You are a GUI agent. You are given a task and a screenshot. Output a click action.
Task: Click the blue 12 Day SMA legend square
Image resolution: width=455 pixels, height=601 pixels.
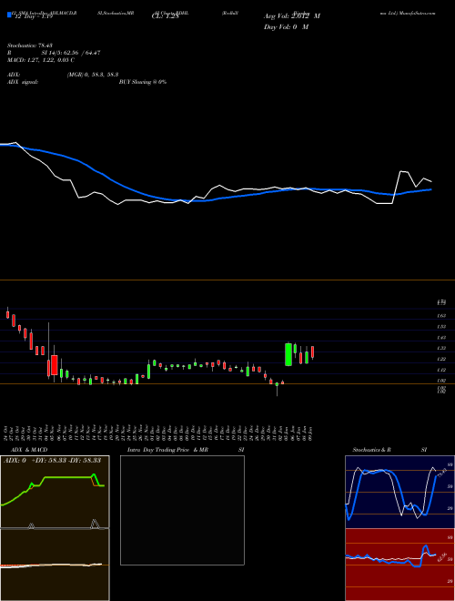(x=9, y=15)
